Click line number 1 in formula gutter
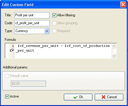Screen dimensions: 128x106 pyautogui.click(x=13, y=46)
